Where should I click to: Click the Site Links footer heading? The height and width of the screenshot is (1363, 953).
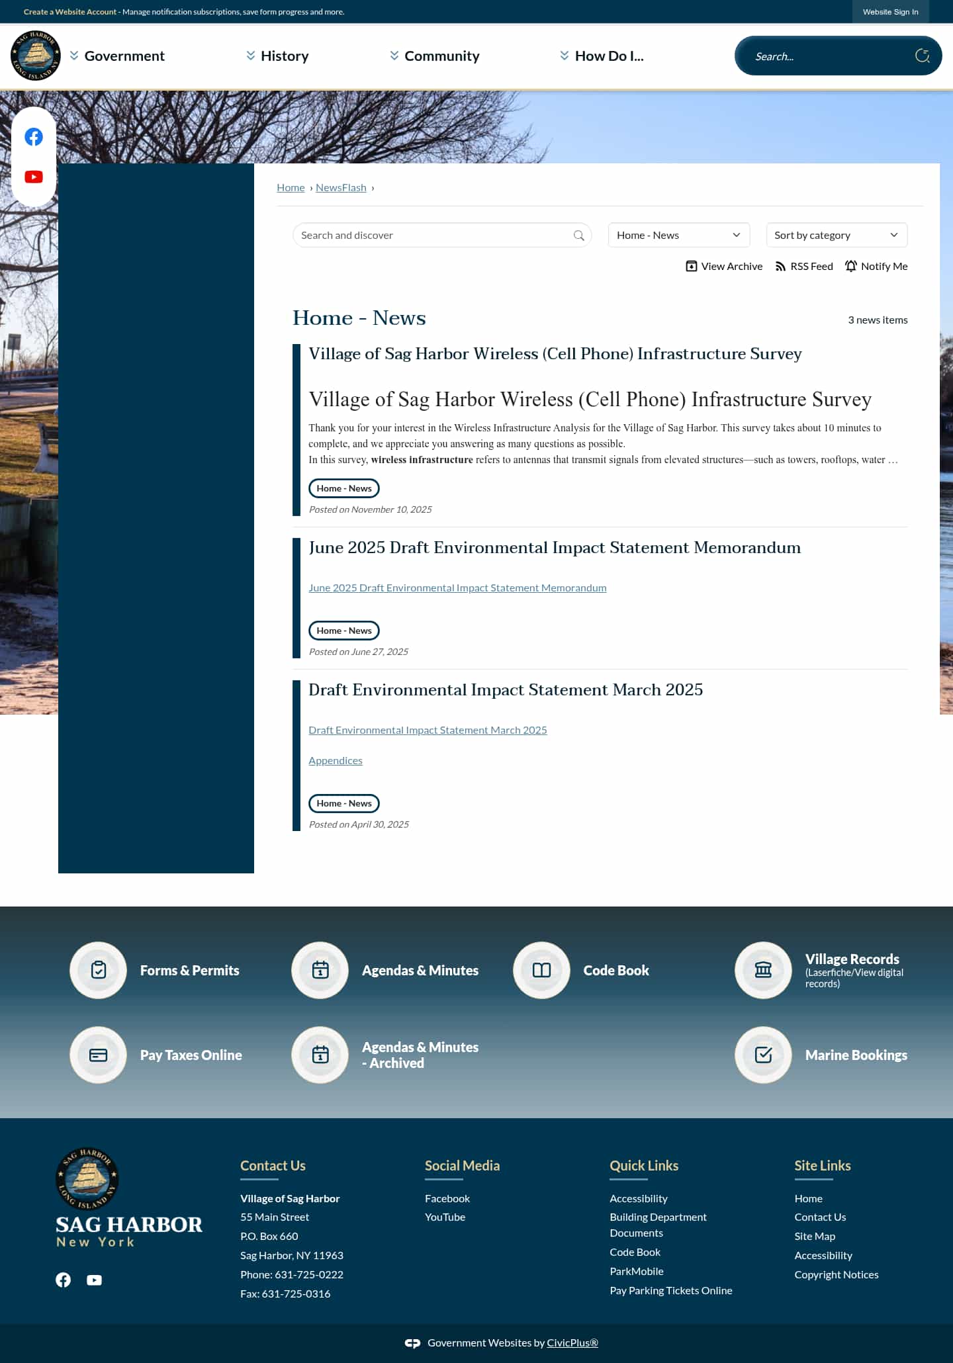coord(823,1166)
